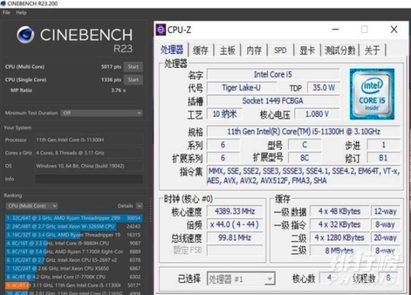Click the 指令集 instruction set text
The image size is (411, 295).
coord(303,176)
